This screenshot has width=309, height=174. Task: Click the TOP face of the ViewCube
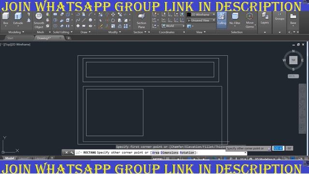[293, 60]
